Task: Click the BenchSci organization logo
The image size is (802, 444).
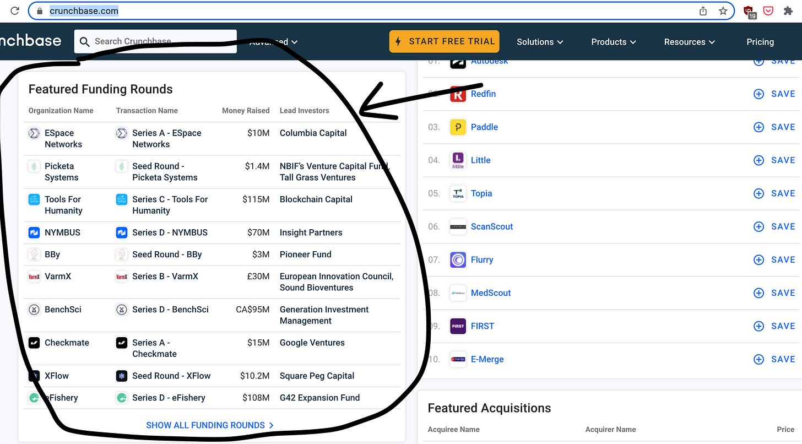Action: (x=34, y=310)
